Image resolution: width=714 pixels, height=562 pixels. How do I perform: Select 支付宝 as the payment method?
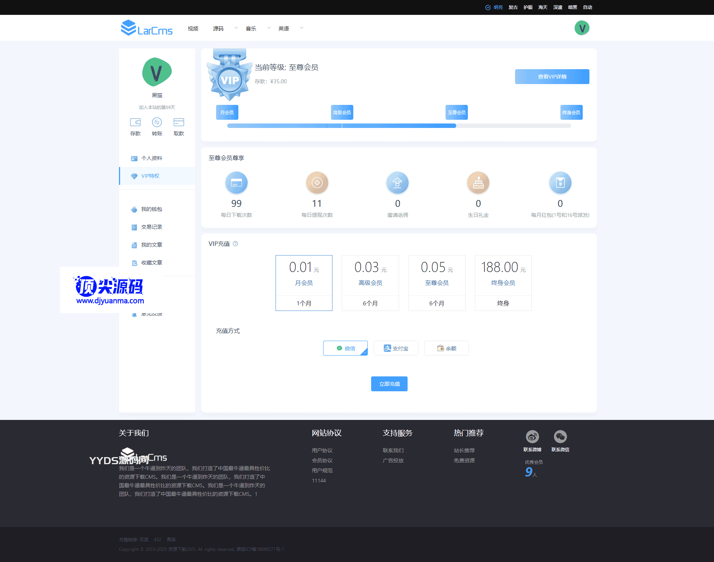(x=396, y=348)
